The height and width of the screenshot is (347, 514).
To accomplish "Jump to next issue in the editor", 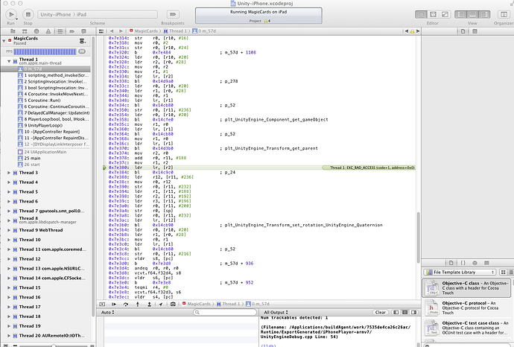I will (418, 31).
